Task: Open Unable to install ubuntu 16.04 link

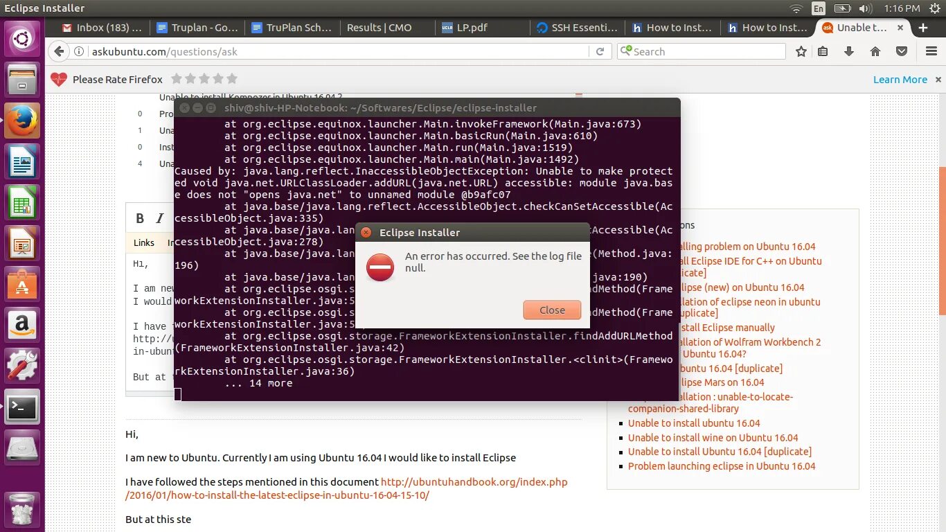Action: 694,423
